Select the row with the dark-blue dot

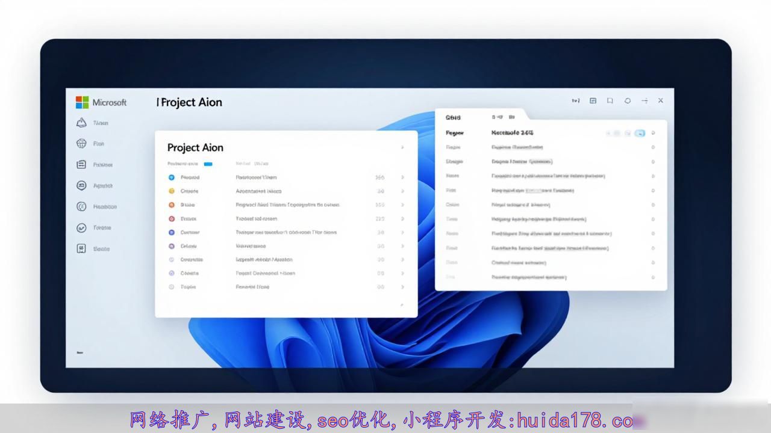tap(286, 232)
